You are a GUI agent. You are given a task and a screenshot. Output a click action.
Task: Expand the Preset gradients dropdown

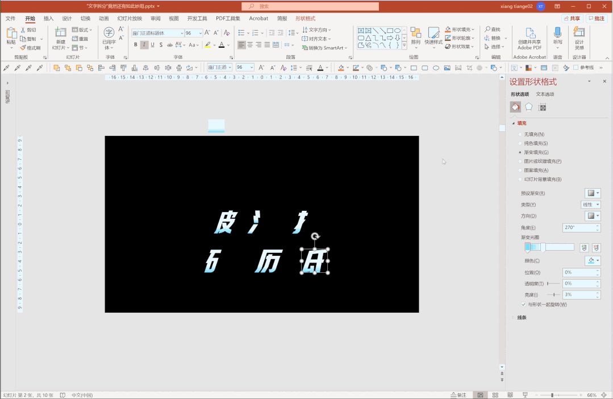(593, 193)
